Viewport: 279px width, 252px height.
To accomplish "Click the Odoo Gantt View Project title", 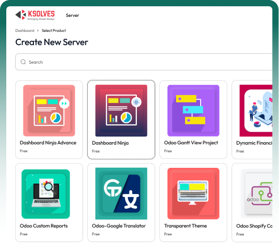I will point(191,143).
